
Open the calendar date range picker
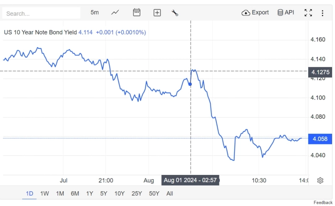137,13
